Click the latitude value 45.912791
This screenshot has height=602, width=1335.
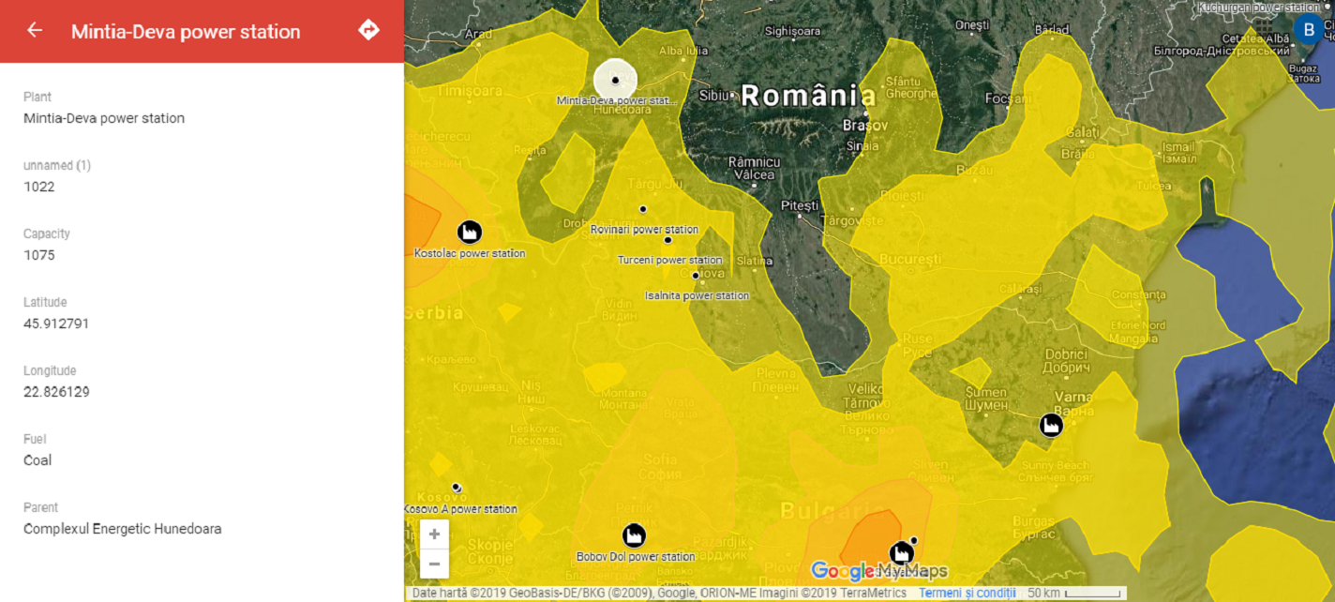pos(56,324)
